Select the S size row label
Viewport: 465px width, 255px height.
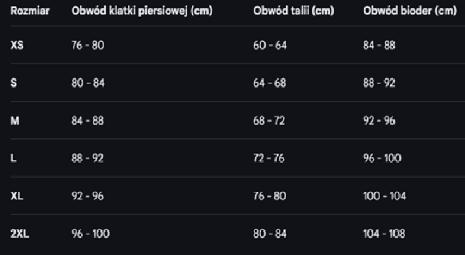coord(14,83)
